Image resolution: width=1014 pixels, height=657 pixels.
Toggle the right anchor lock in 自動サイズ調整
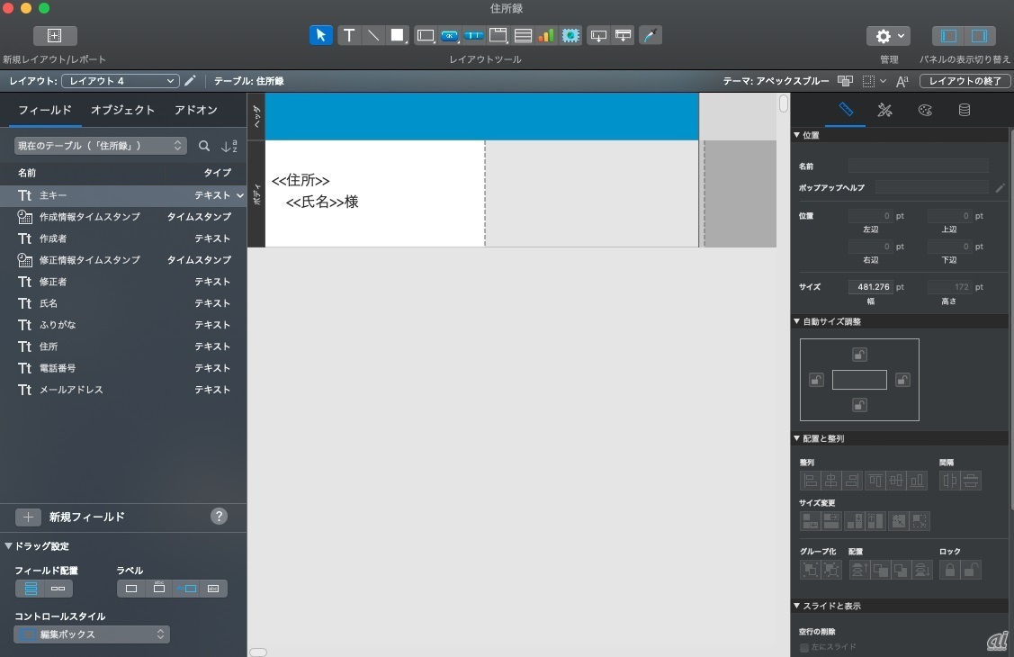tap(902, 380)
